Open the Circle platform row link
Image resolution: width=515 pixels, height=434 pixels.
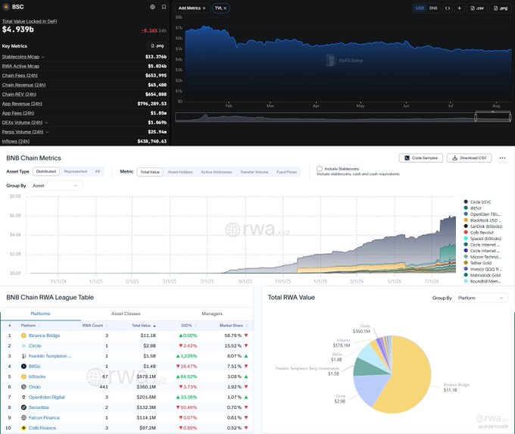point(35,345)
